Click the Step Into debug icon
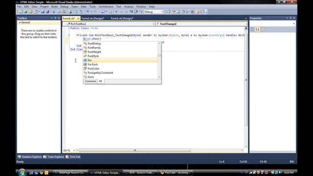 click(x=131, y=12)
